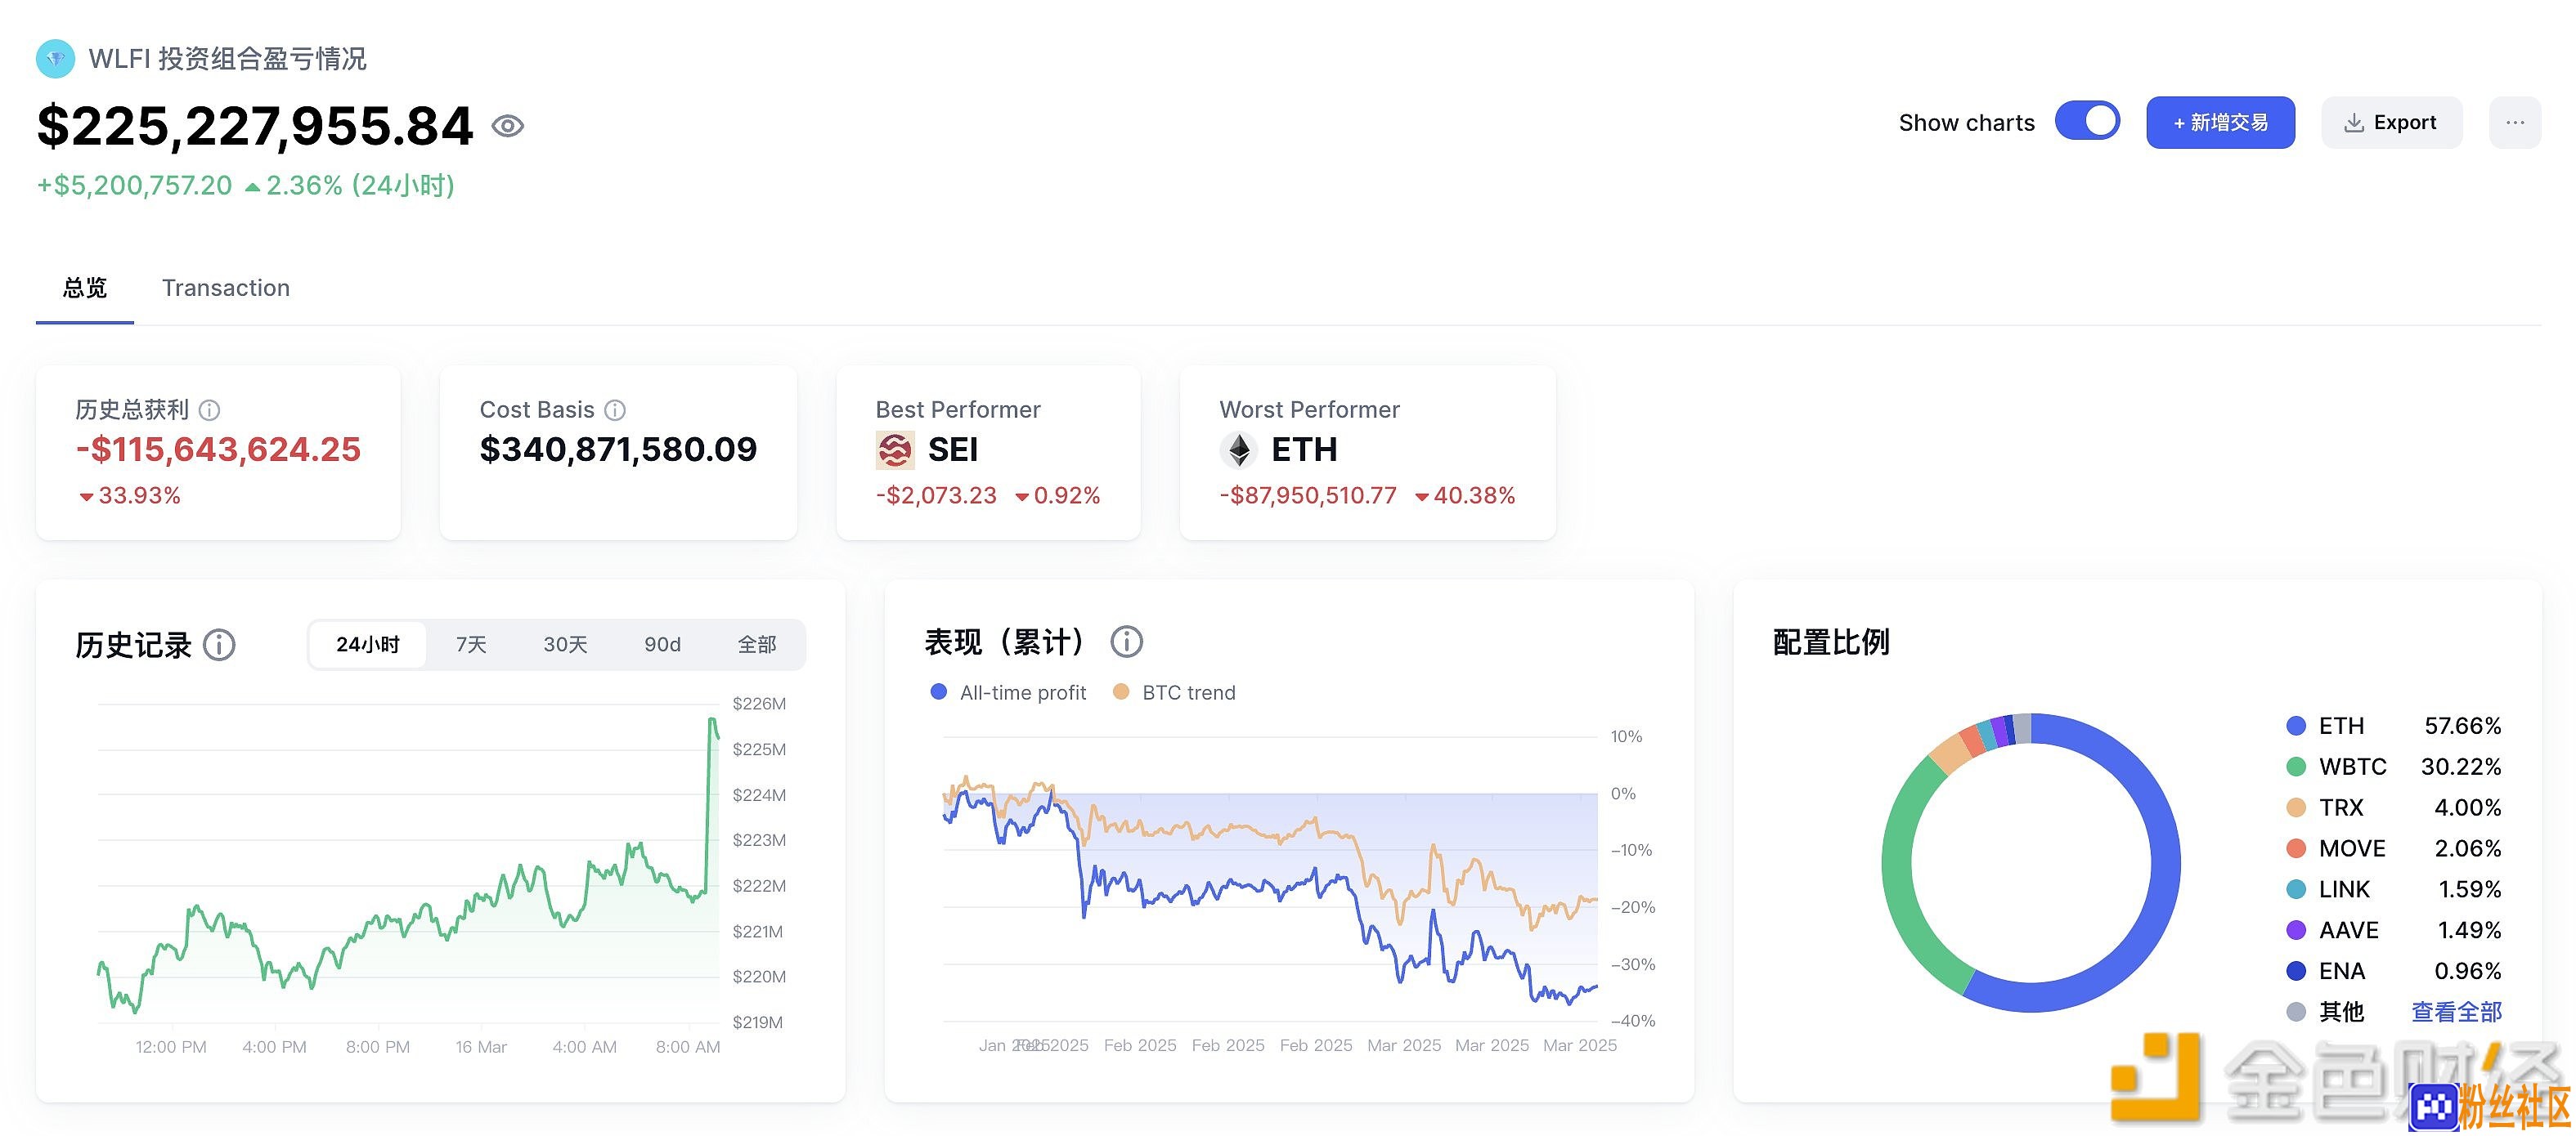The height and width of the screenshot is (1136, 2576).
Task: Select the 全部 time range
Action: [757, 646]
